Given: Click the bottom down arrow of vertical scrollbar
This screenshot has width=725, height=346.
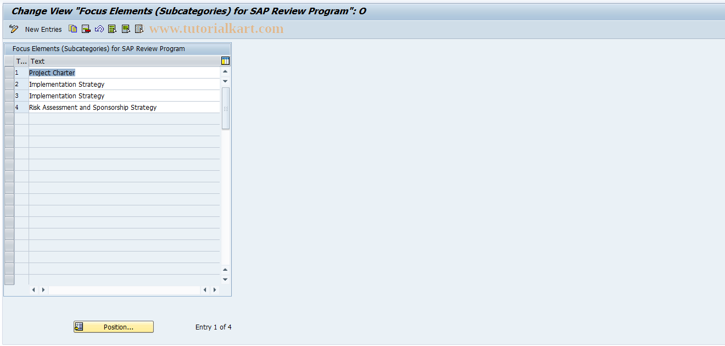Looking at the screenshot, I should pyautogui.click(x=225, y=280).
